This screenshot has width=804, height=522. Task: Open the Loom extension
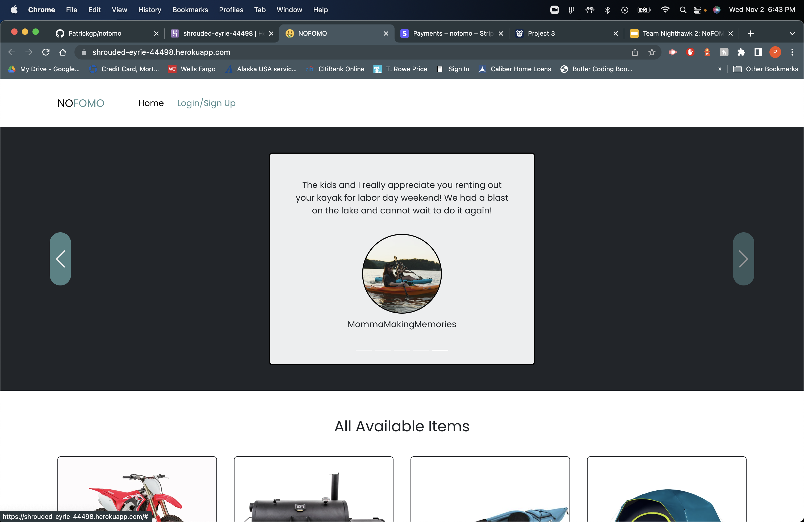[x=673, y=52]
